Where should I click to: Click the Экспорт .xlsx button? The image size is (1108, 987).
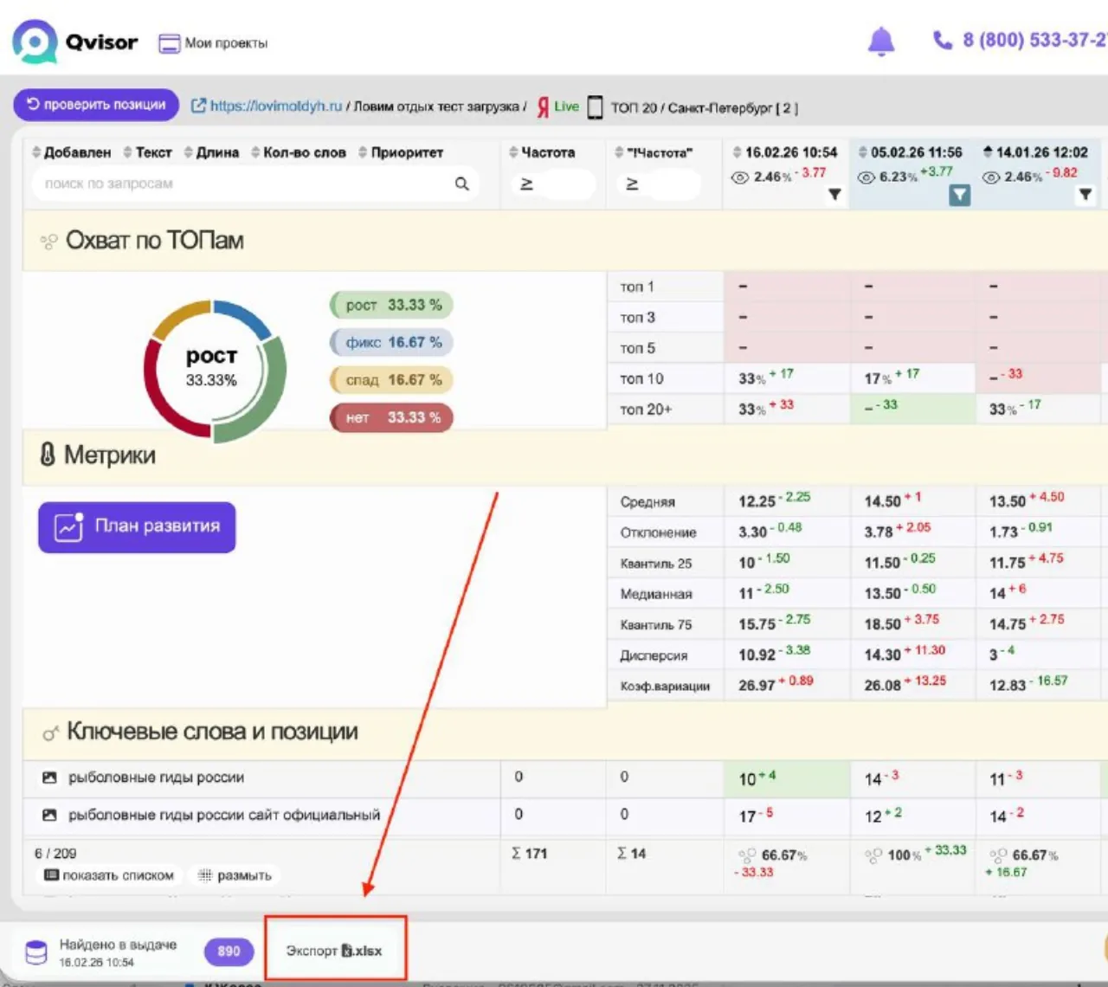[335, 950]
